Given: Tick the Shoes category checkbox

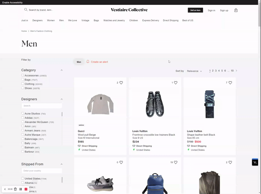Looking at the screenshot, I should pyautogui.click(x=23, y=88).
